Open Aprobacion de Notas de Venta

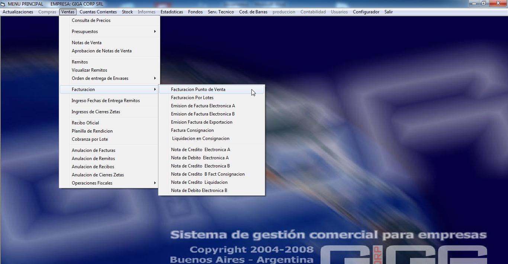110,51
